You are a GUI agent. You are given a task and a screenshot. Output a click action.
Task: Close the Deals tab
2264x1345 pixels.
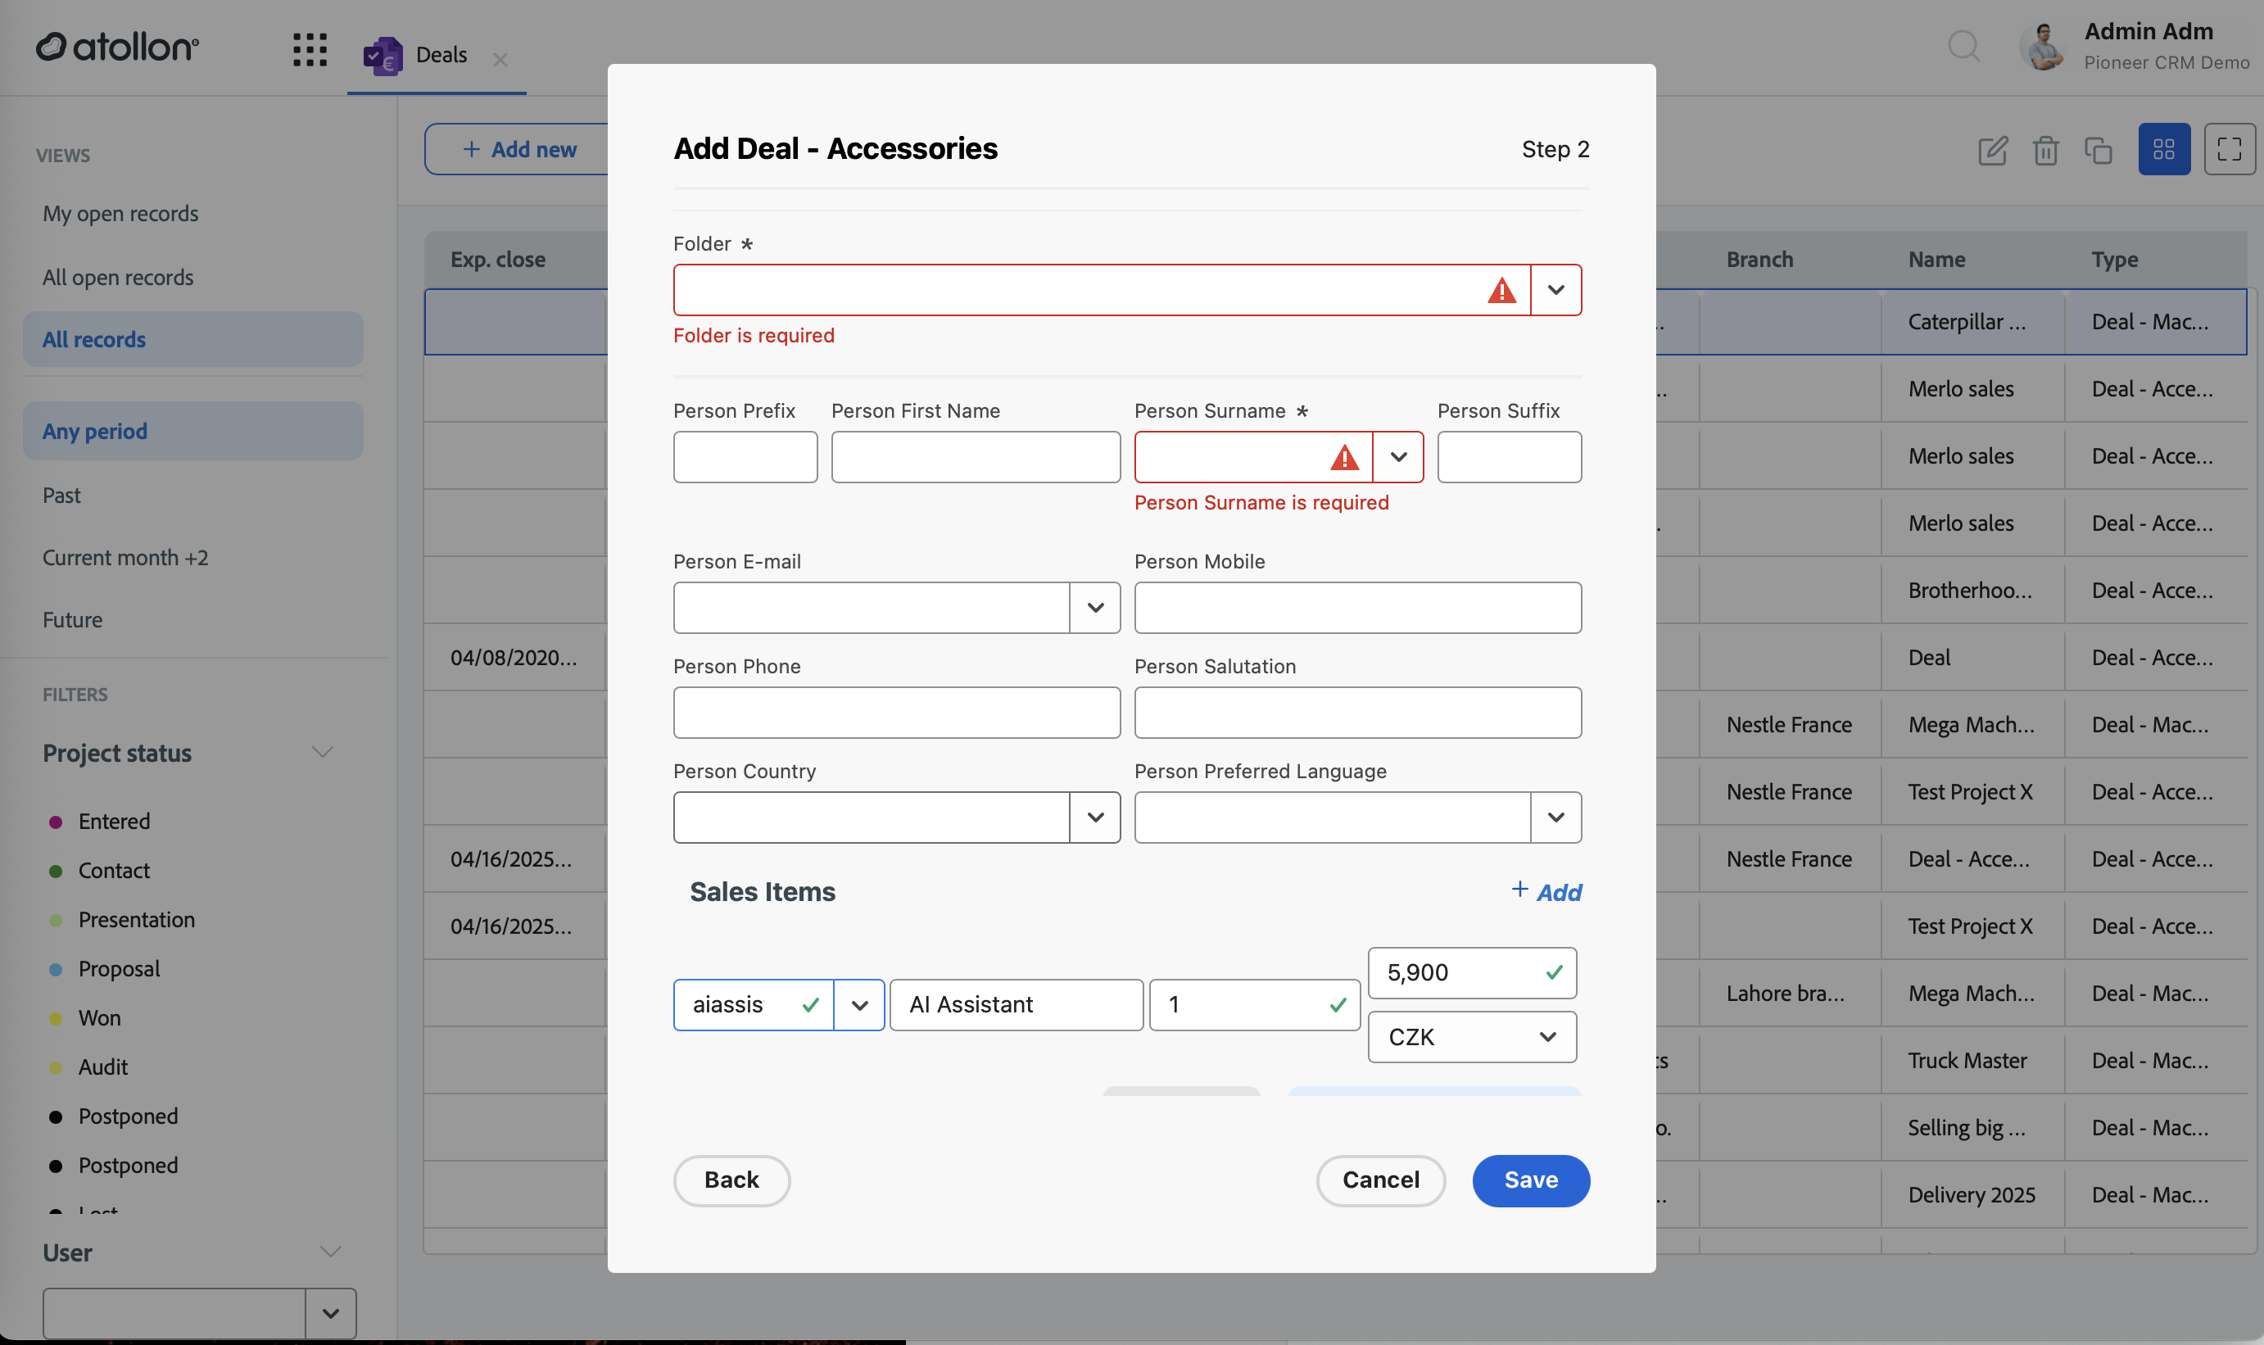[x=500, y=60]
